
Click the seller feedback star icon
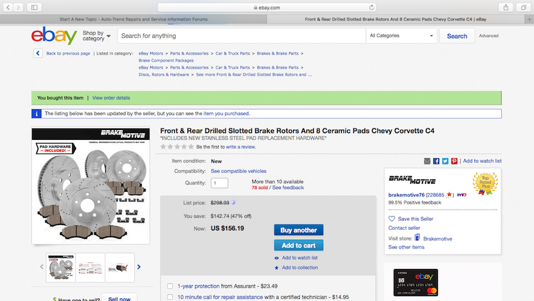point(449,194)
